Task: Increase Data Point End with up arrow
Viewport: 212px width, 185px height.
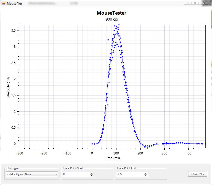Action: pyautogui.click(x=146, y=173)
